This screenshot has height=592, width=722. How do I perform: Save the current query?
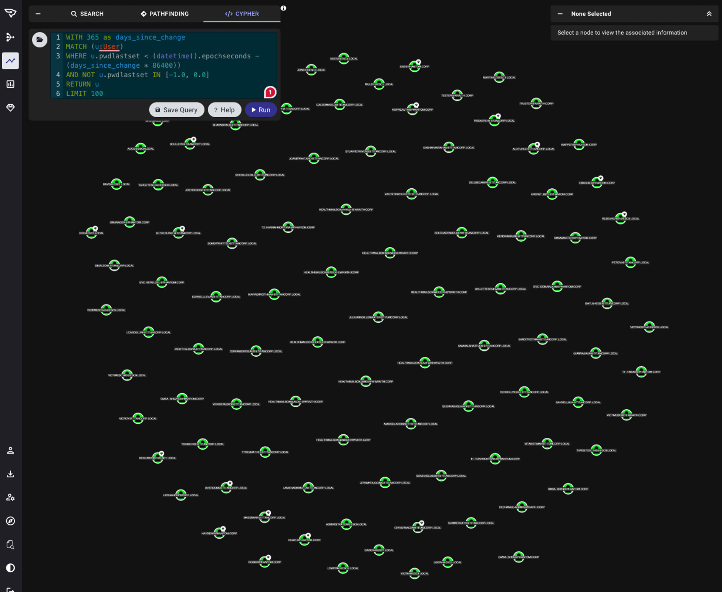coord(176,110)
